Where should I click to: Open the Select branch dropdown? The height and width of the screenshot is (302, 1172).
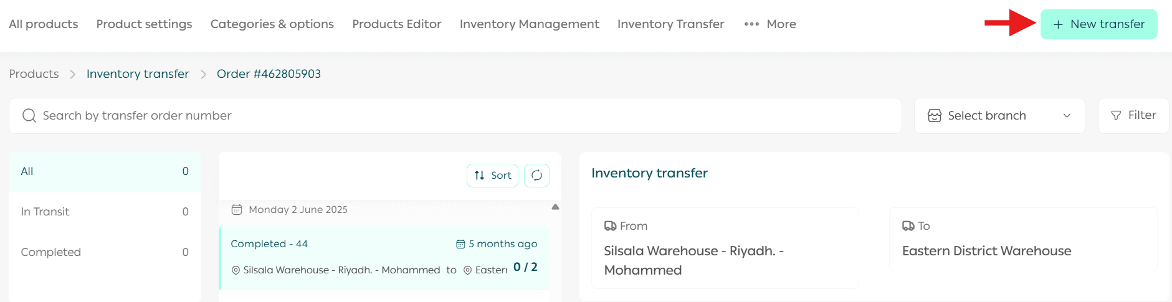[999, 116]
